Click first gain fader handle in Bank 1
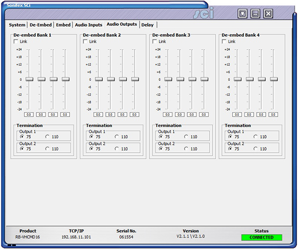This screenshot has height=249, width=298. (29, 79)
